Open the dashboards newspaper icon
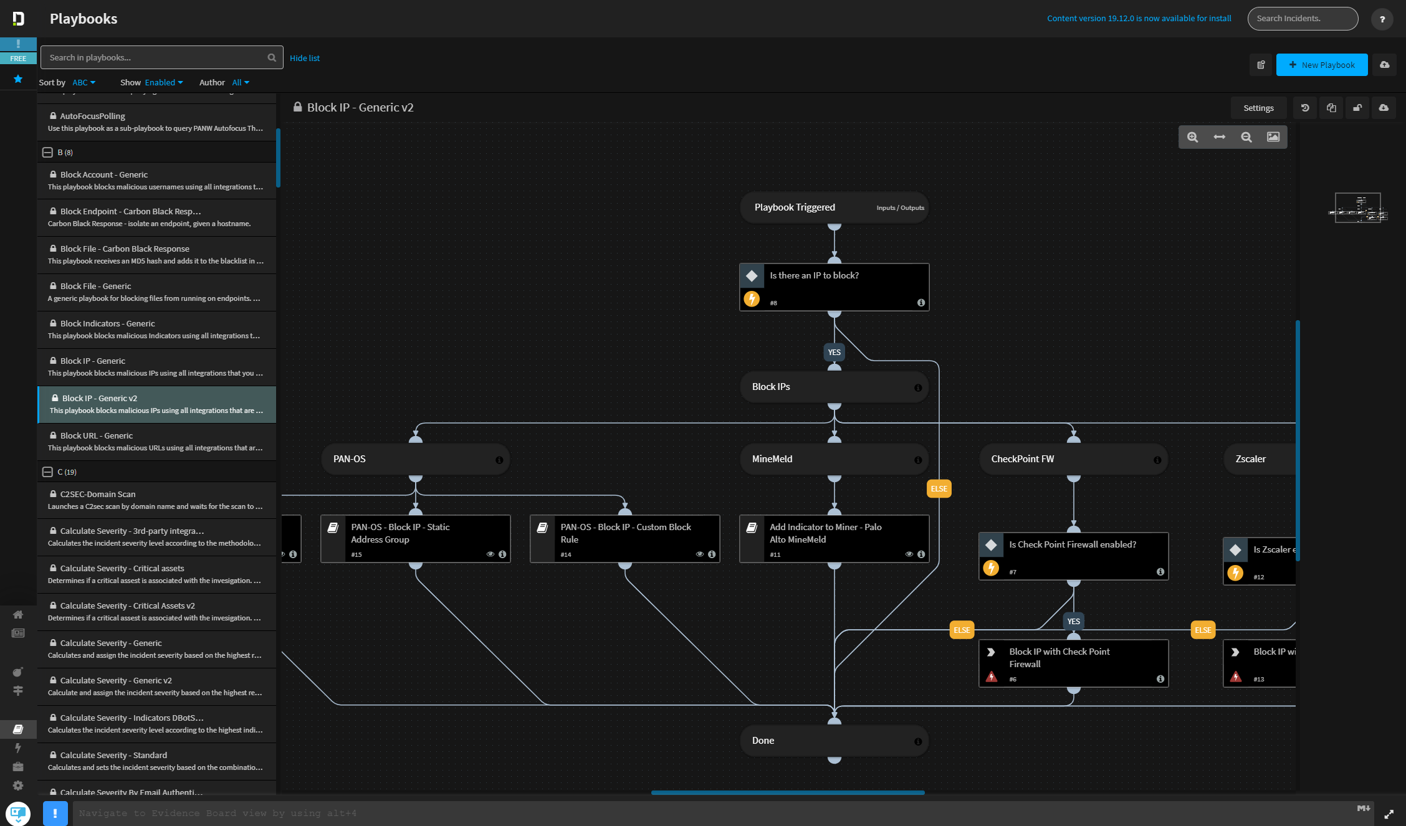The image size is (1406, 826). (x=18, y=633)
